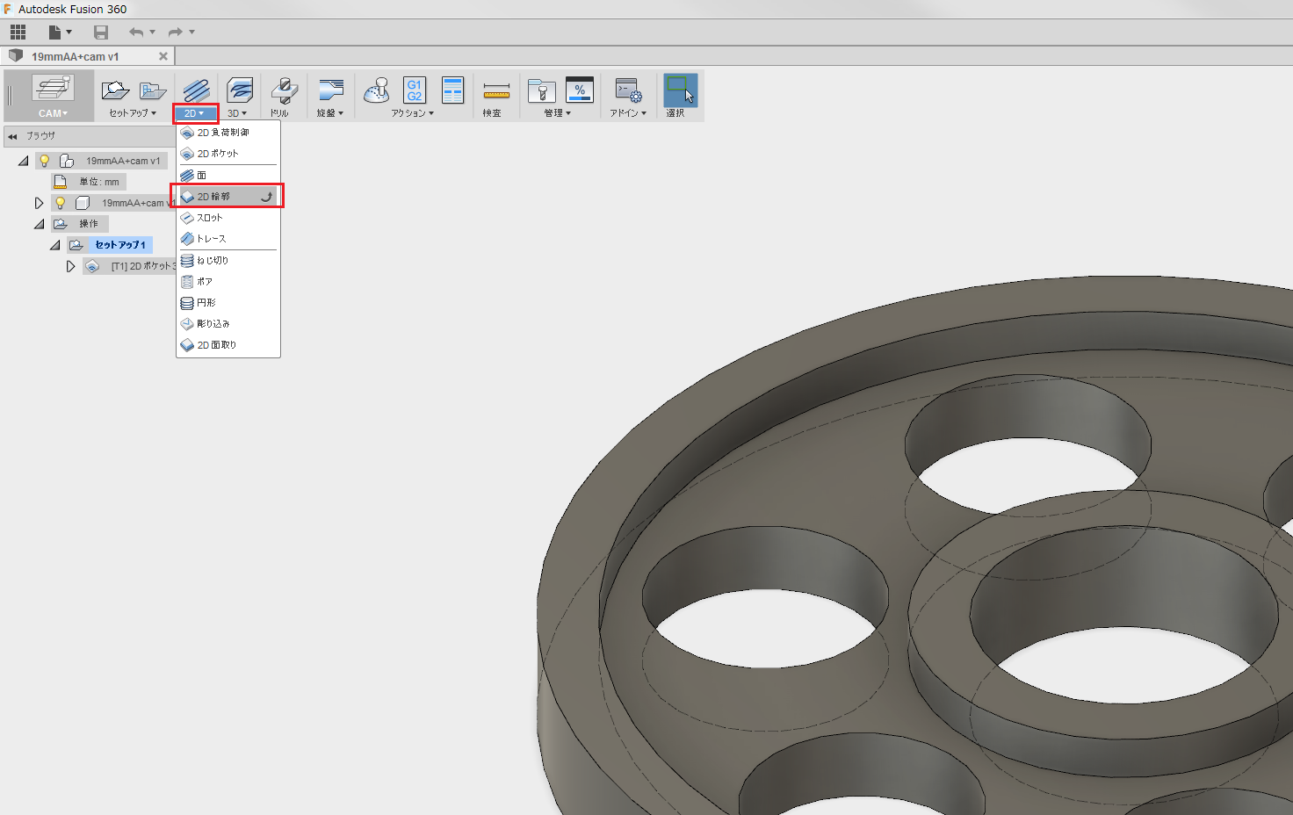1293x815 pixels.
Task: Toggle lightbulb visibility of root 19mmAA+cam v1
Action: [x=45, y=161]
